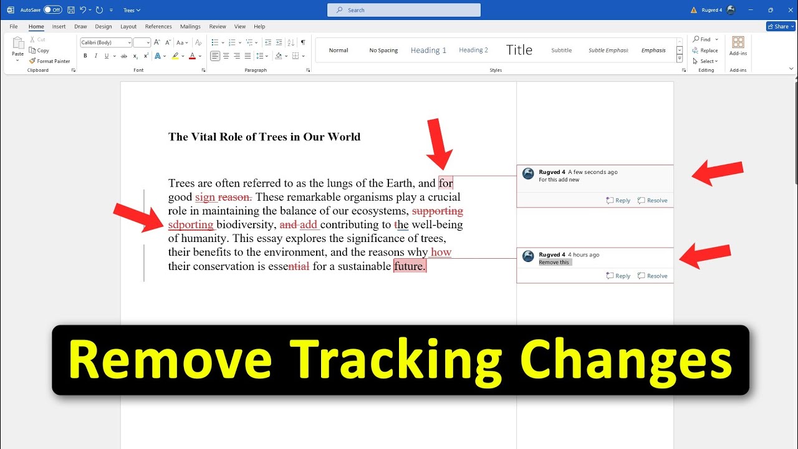Increase the paragraph indent
Viewport: 798px width, 449px height.
point(279,42)
